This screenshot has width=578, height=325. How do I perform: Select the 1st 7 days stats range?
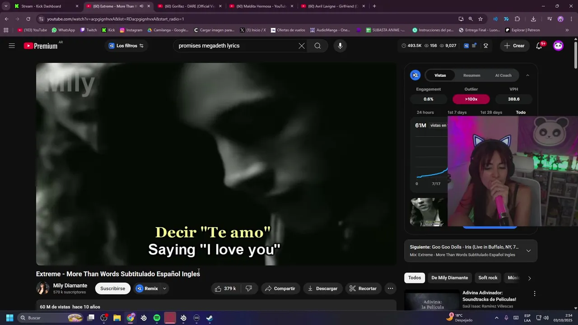point(457,112)
